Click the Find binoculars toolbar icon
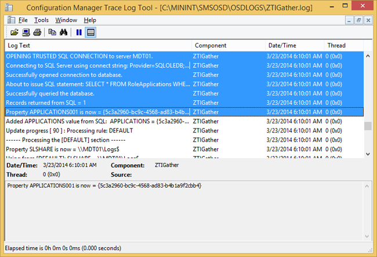377x257 pixels. (64, 32)
